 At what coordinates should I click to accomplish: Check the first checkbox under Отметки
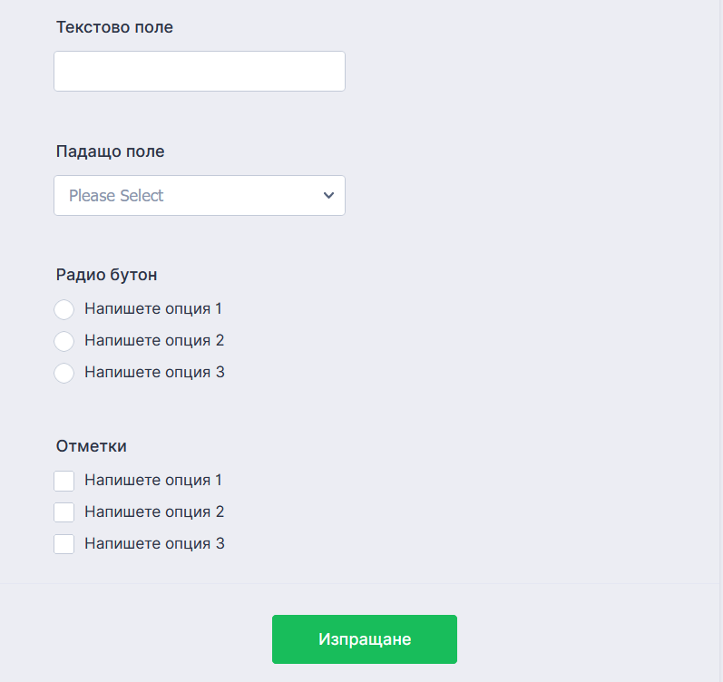(x=64, y=481)
